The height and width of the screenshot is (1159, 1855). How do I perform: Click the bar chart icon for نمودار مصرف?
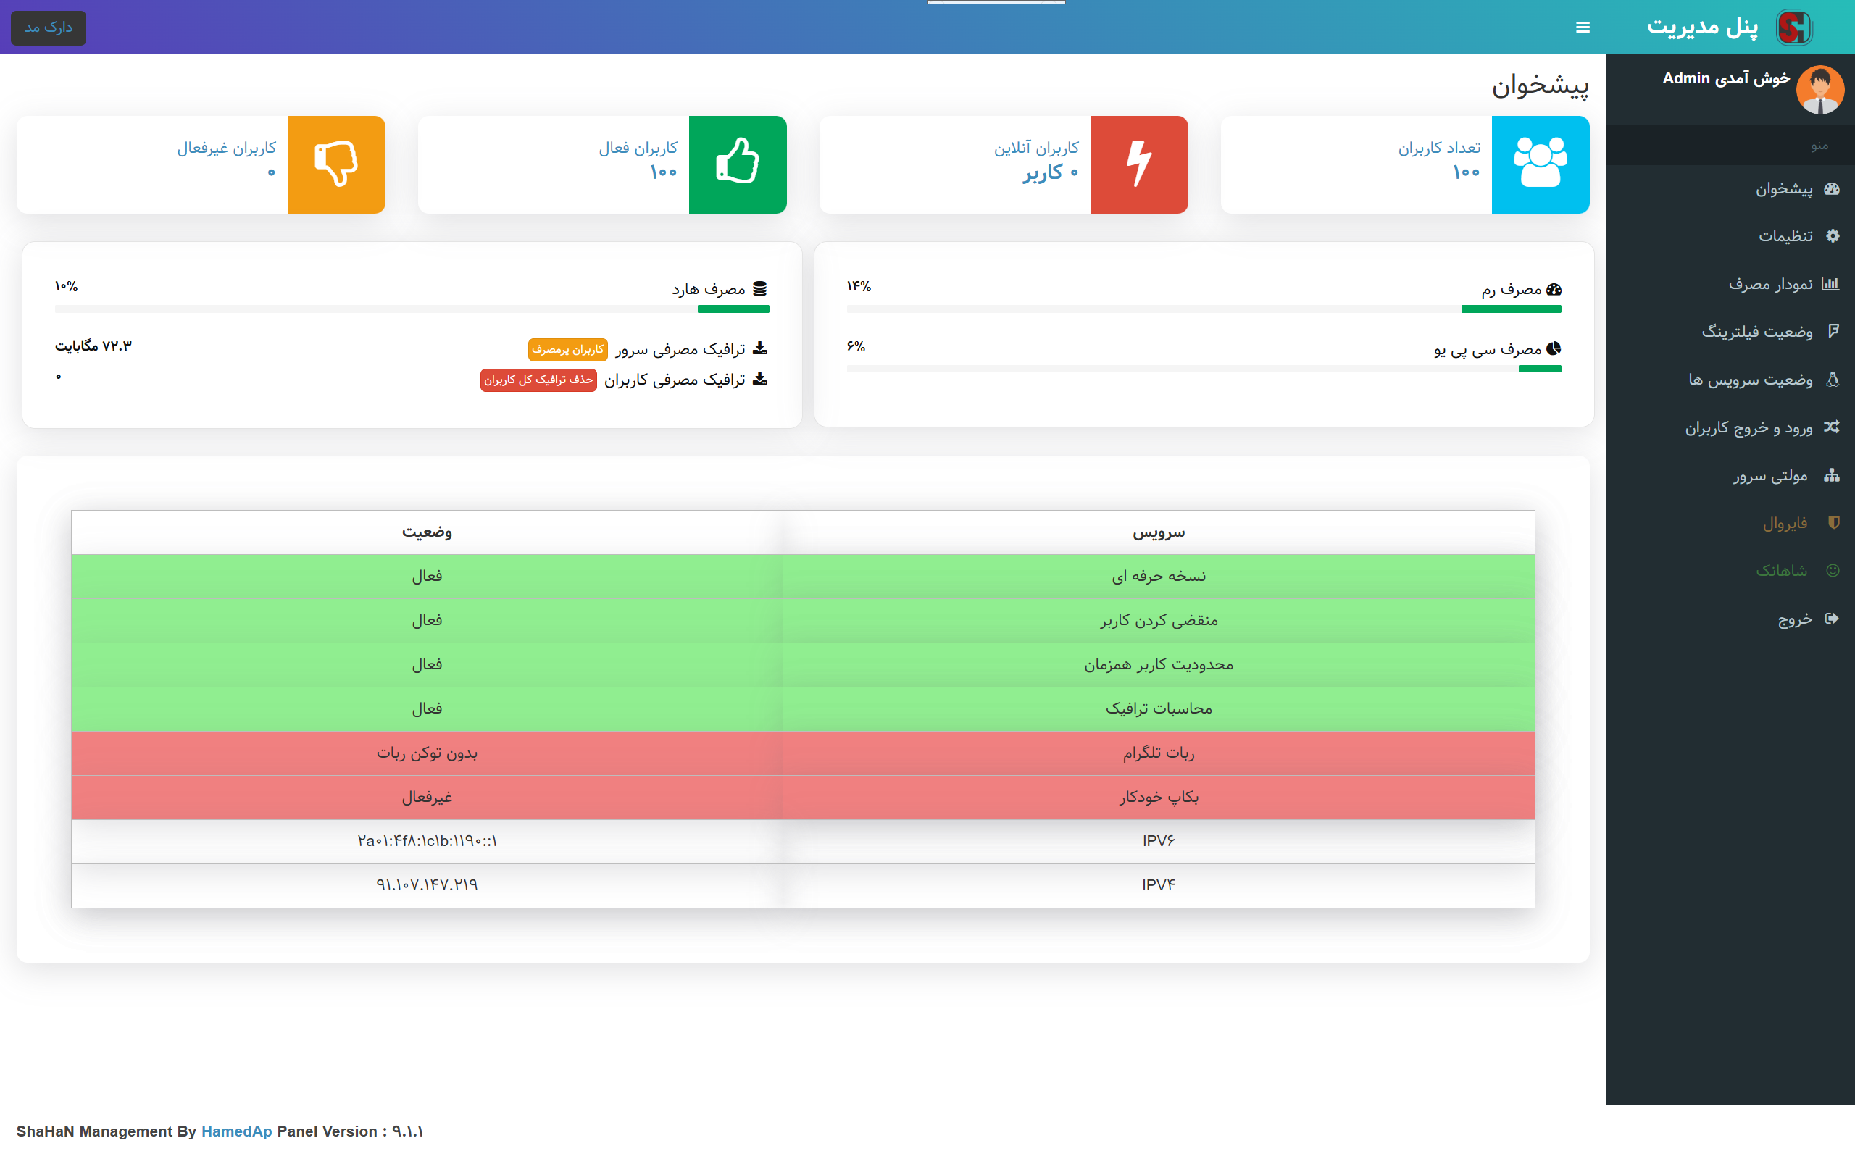(1830, 284)
